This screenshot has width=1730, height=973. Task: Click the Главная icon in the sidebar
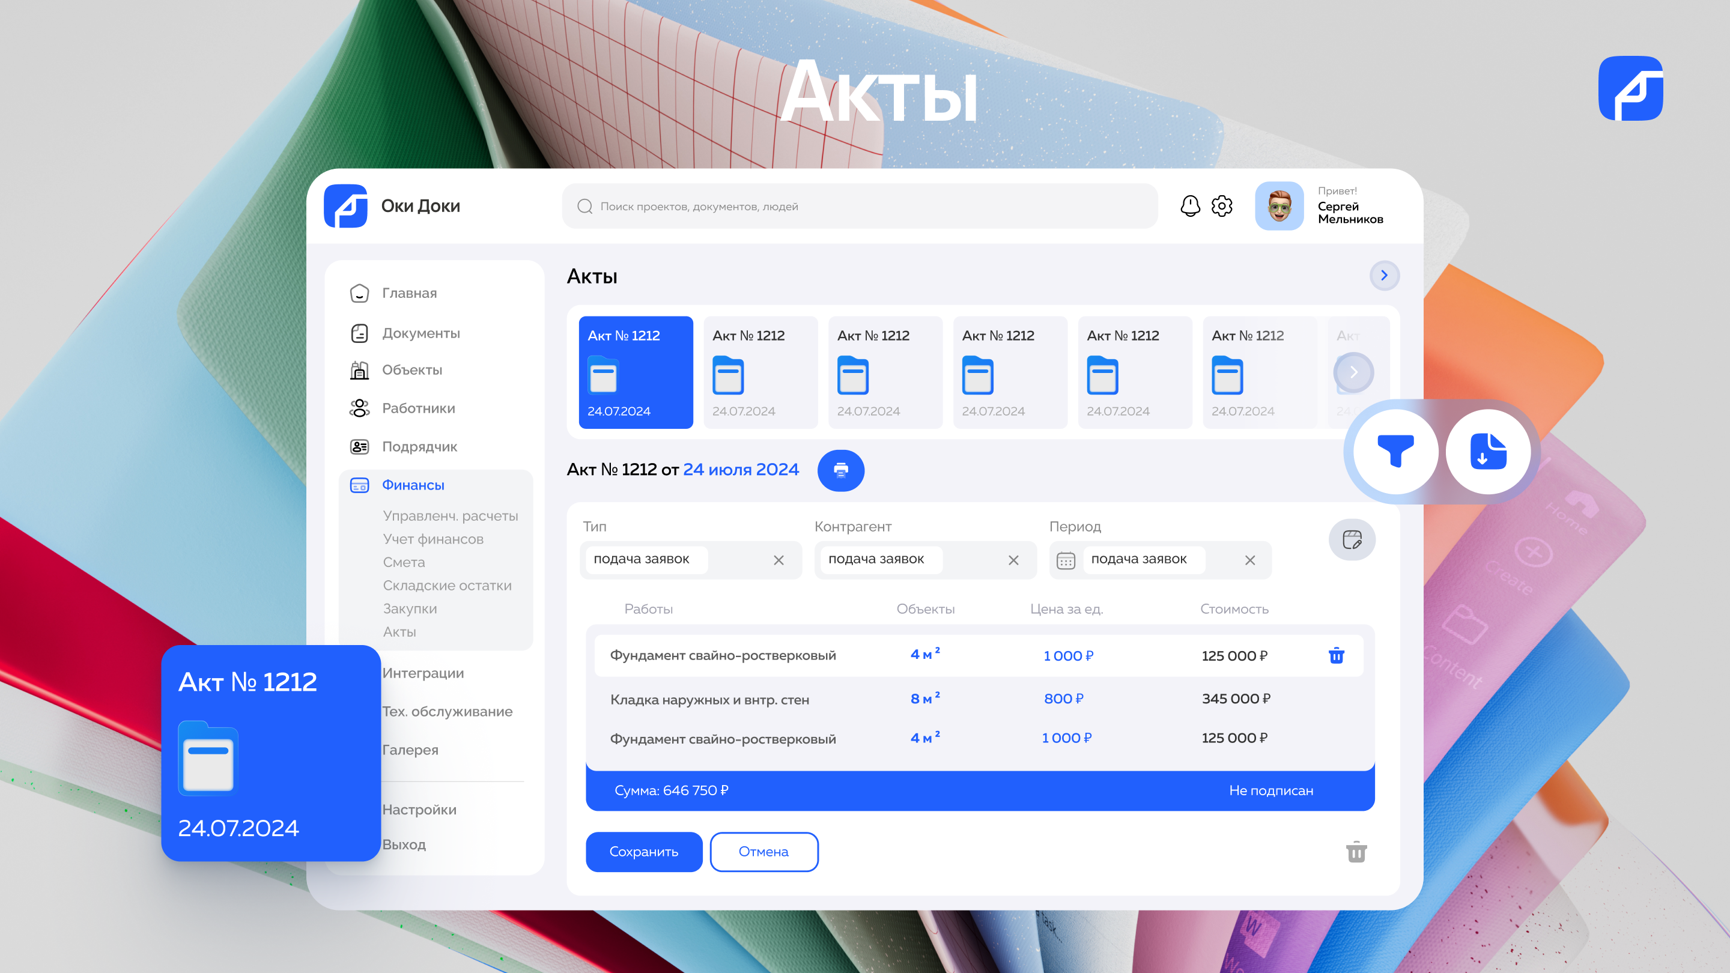(359, 294)
